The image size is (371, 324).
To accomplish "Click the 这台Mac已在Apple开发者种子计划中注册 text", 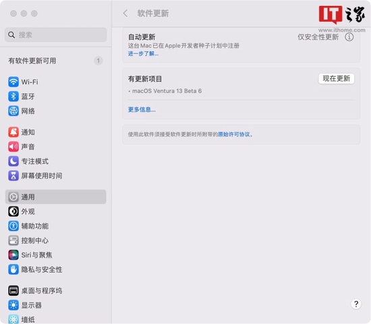I will click(x=183, y=46).
